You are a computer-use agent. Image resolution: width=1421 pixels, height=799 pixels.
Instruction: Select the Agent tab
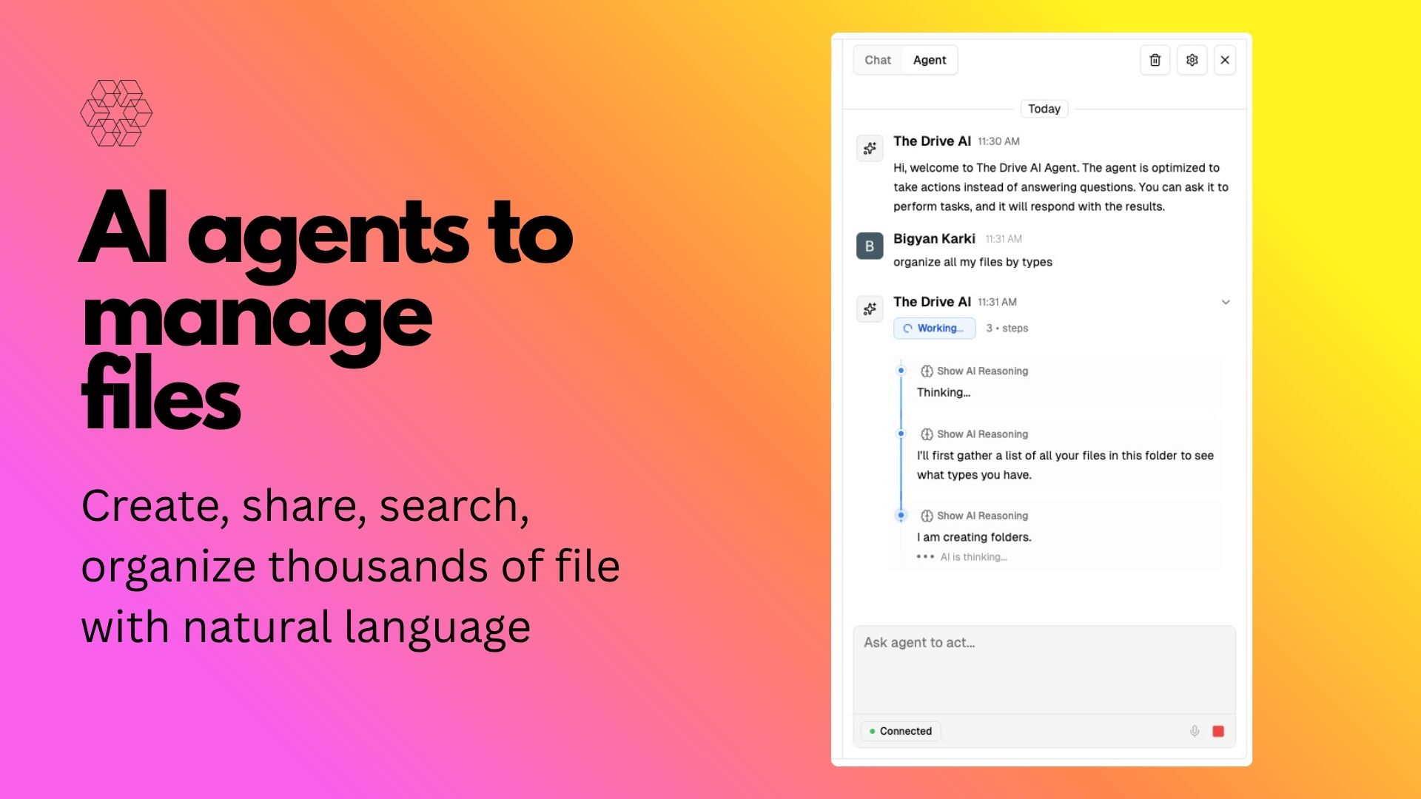pyautogui.click(x=929, y=60)
